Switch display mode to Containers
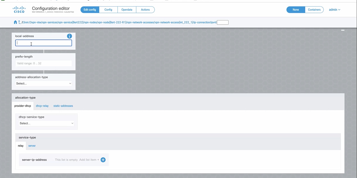Viewport: 357px width, 178px height. (x=314, y=10)
